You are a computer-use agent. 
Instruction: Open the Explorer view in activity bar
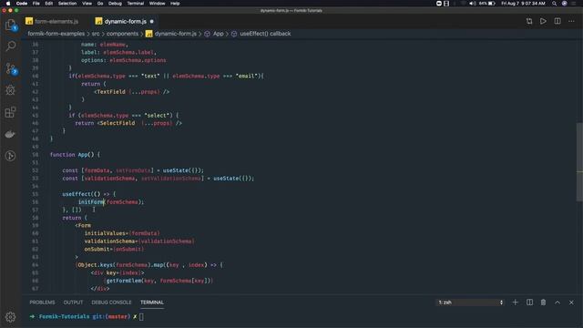10,25
